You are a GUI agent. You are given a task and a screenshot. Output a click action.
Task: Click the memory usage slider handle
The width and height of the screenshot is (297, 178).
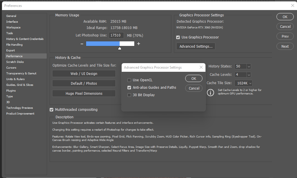click(120, 48)
